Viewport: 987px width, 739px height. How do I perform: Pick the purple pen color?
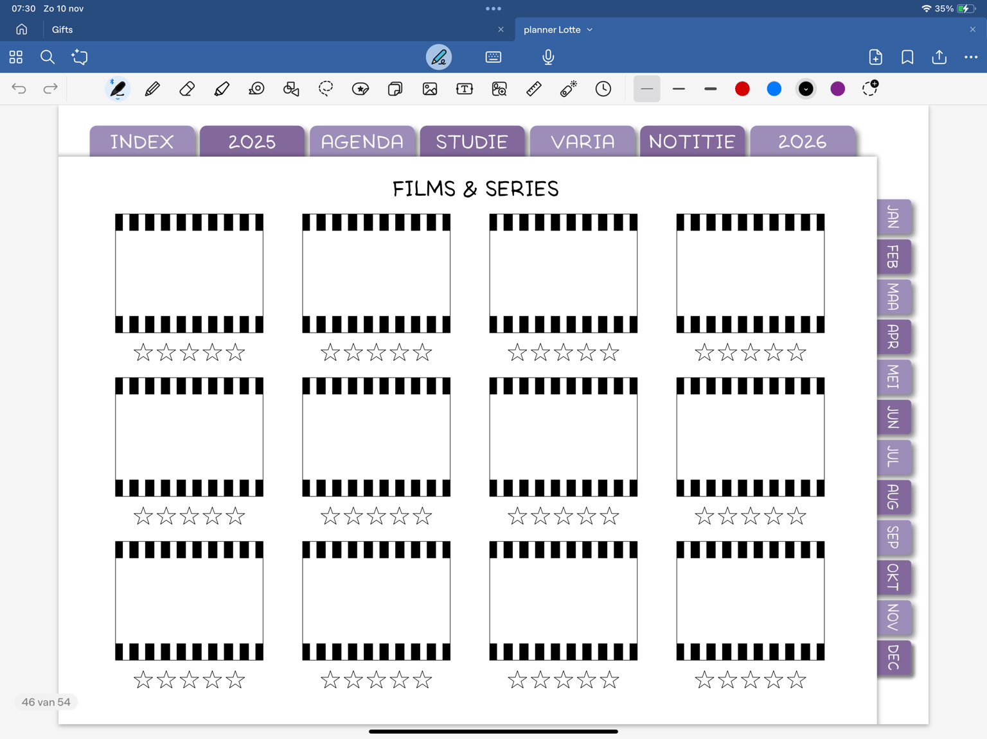[x=838, y=89]
